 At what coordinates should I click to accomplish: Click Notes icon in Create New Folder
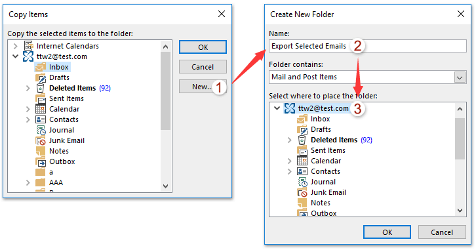tap(302, 203)
